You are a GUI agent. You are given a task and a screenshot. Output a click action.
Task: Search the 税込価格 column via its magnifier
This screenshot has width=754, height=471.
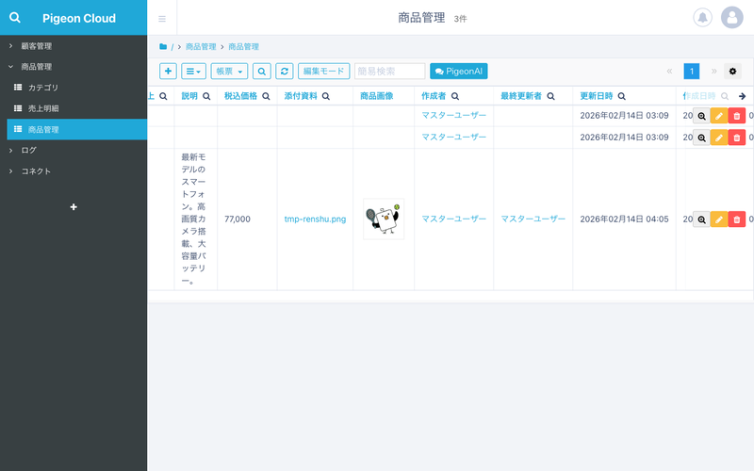[266, 96]
